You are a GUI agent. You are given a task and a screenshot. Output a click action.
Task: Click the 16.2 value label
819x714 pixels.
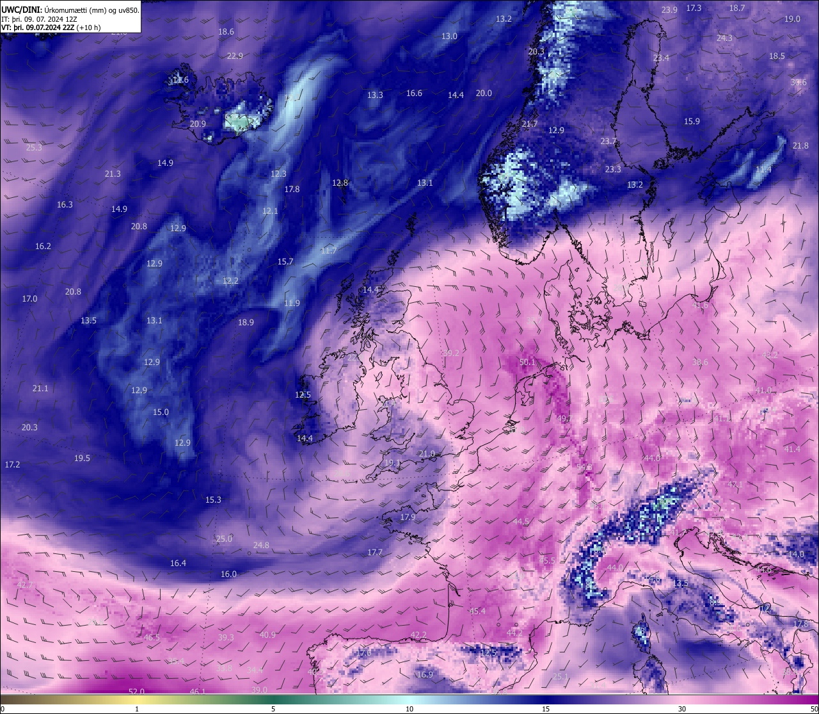(x=43, y=247)
